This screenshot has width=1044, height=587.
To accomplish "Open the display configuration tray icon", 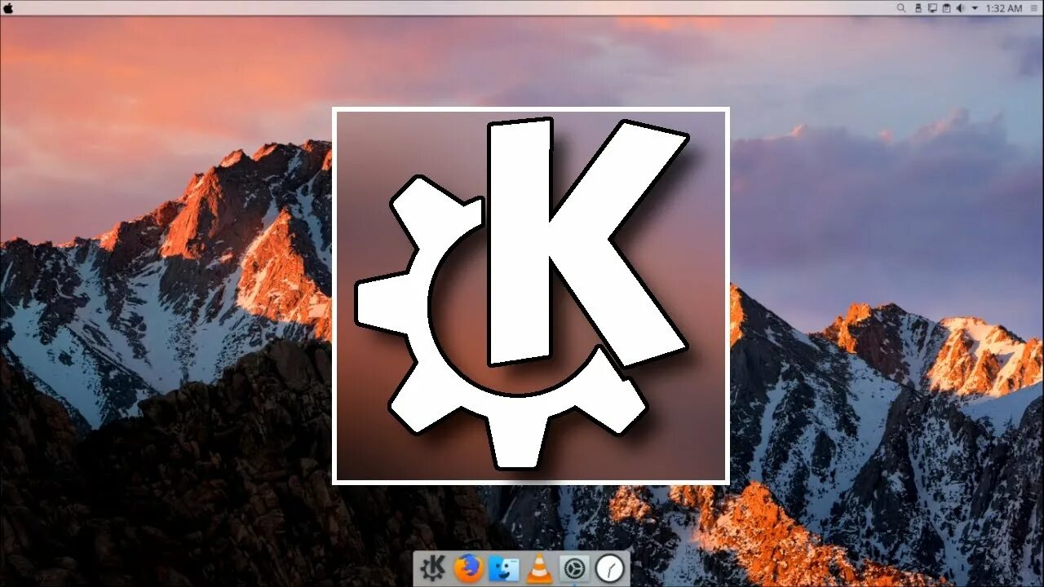I will (x=932, y=8).
